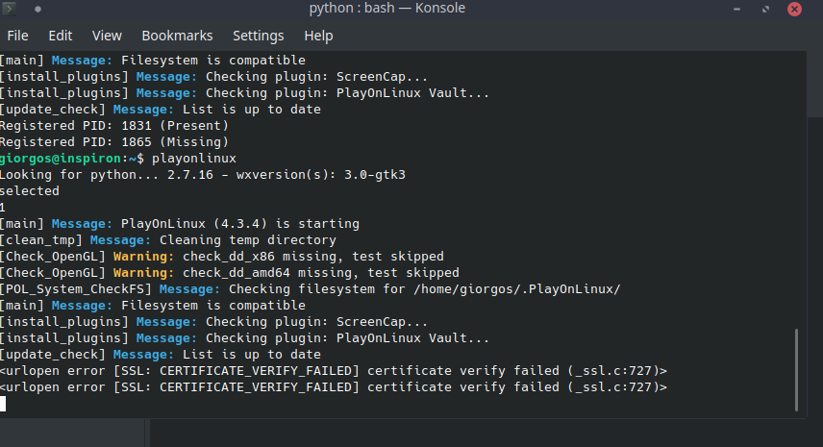
Task: Click the 'giorgos@inspiron' prompt text
Action: [x=61, y=159]
